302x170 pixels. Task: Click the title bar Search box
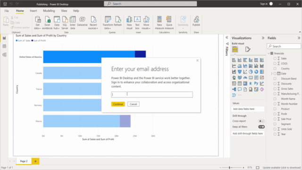click(151, 4)
